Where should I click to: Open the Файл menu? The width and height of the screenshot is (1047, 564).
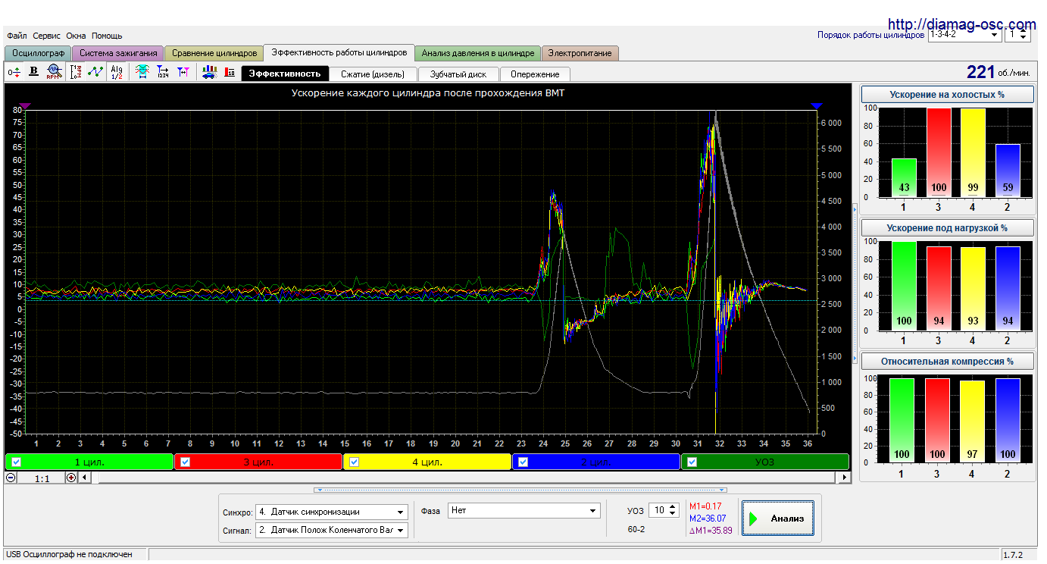[x=17, y=36]
